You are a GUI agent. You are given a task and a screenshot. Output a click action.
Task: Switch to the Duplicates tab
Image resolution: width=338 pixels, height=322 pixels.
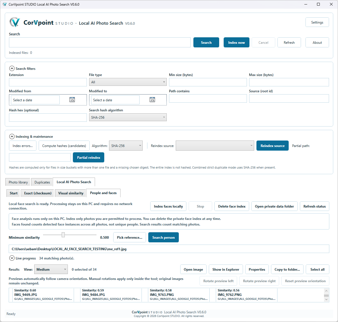42,182
